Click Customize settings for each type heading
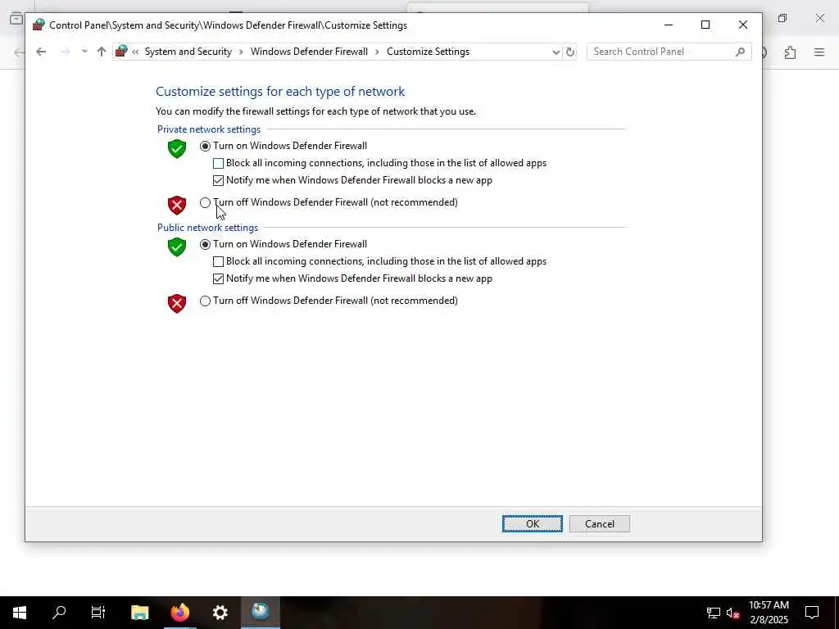The image size is (839, 629). [280, 92]
